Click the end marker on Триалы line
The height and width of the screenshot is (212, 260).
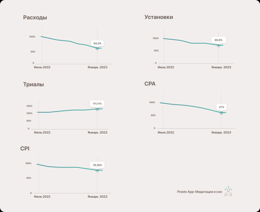97,109
